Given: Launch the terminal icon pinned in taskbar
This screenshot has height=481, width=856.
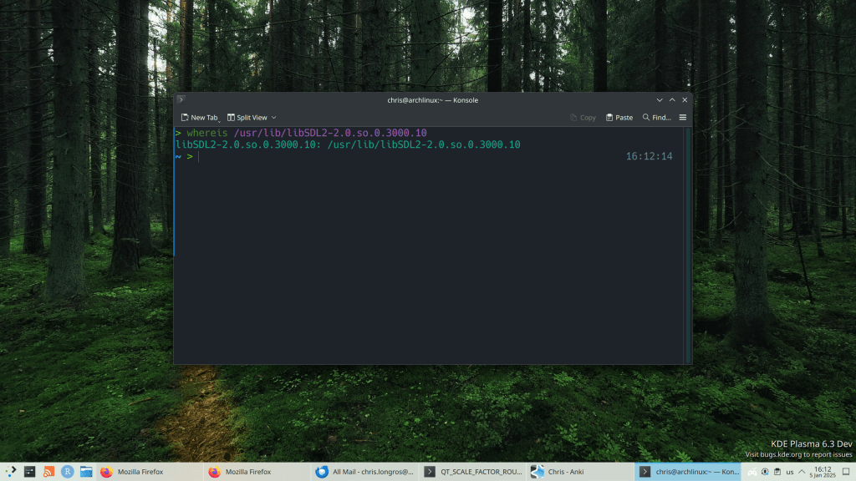Looking at the screenshot, I should (x=30, y=472).
